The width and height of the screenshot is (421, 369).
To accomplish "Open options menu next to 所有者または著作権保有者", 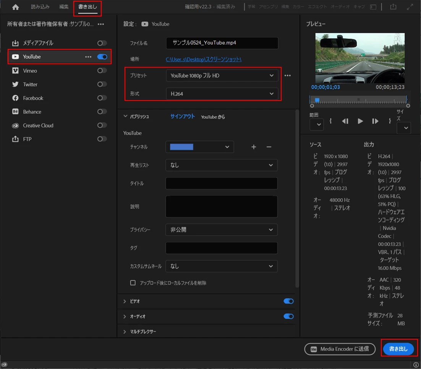I will [x=101, y=24].
